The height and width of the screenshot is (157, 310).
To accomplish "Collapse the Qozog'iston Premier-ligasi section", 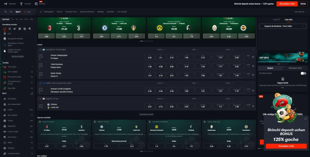I will pos(253,50).
